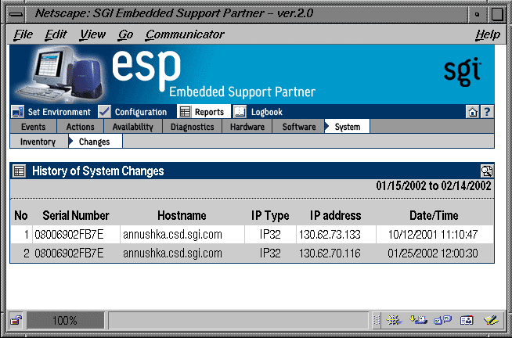Click the Configuration checkmark icon

coord(104,112)
